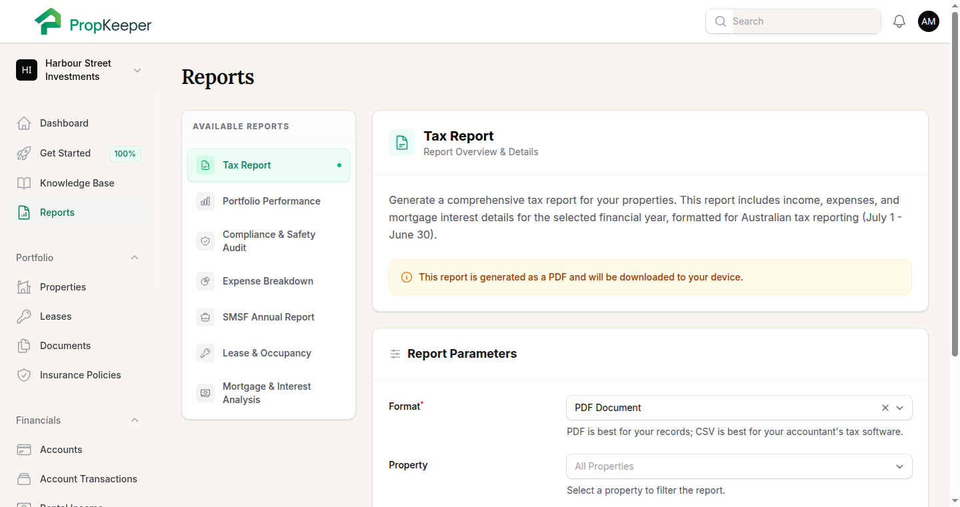
Task: Open Insurance Policies page
Action: click(79, 375)
